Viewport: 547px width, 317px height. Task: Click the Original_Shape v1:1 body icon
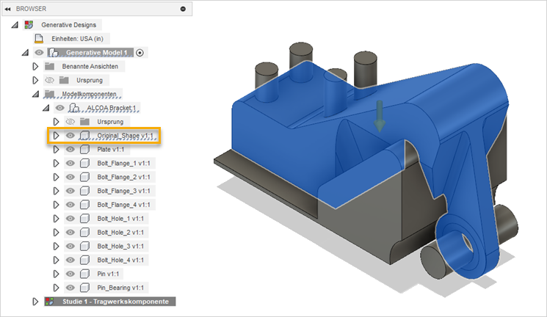(x=84, y=136)
